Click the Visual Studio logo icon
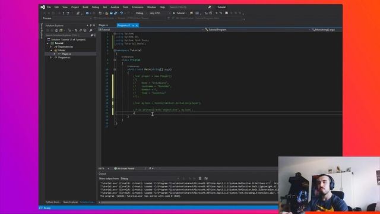Screen dimensions: 380x214 pyautogui.click(x=43, y=7)
